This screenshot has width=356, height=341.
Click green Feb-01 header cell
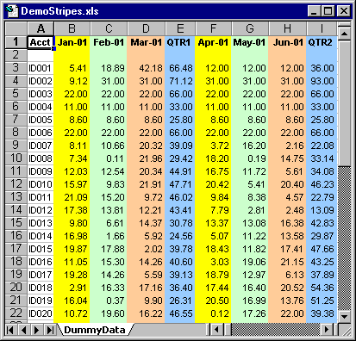pos(109,42)
